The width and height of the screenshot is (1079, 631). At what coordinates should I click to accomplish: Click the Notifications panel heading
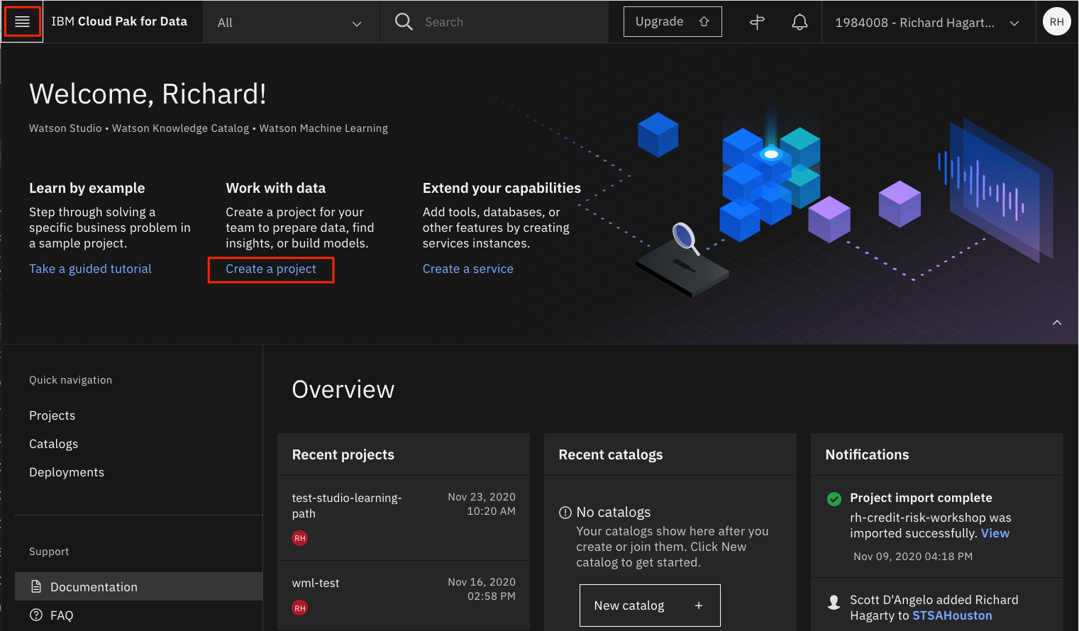click(867, 454)
